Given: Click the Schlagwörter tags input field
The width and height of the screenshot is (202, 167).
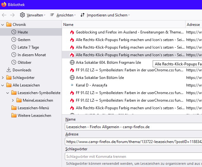Looking at the screenshot, I should click(133, 156).
